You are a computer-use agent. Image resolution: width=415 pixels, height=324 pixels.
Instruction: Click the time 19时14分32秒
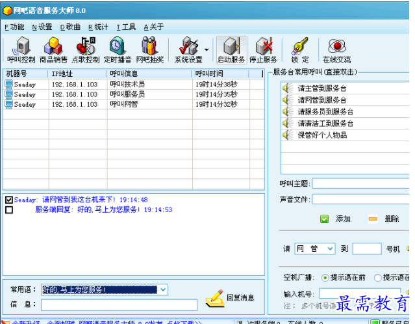[216, 104]
